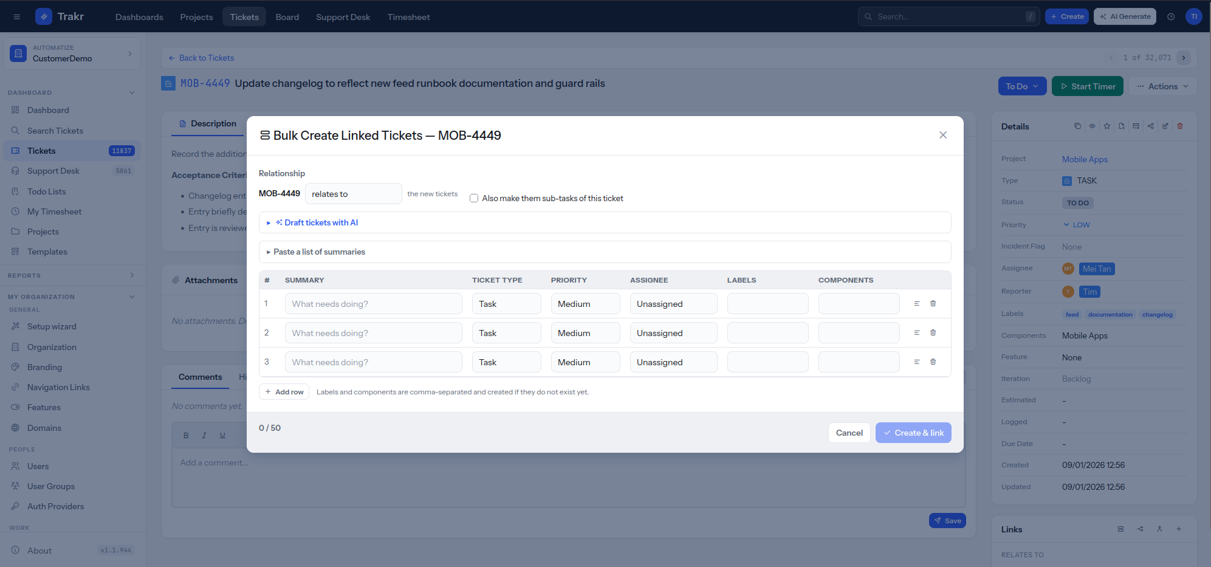Click the email envelope icon in Details
1211x567 pixels.
pos(1136,126)
